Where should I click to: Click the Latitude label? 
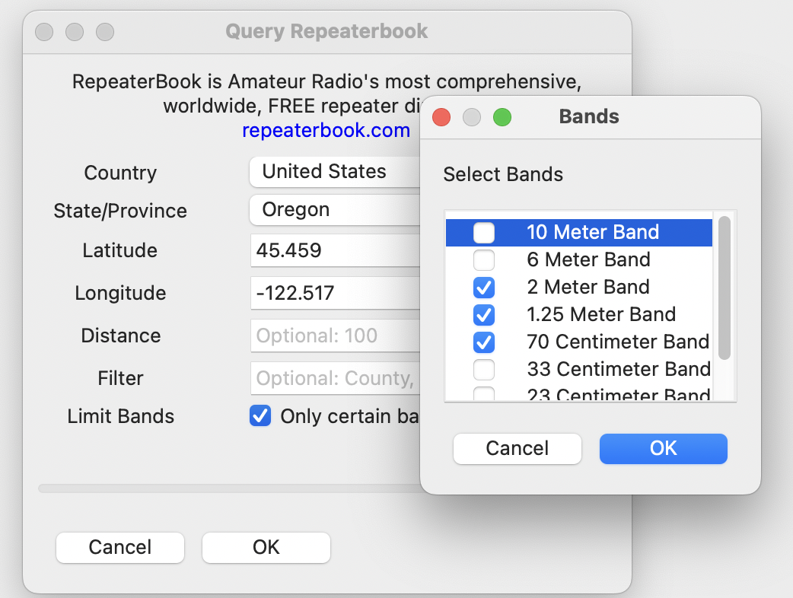click(119, 250)
